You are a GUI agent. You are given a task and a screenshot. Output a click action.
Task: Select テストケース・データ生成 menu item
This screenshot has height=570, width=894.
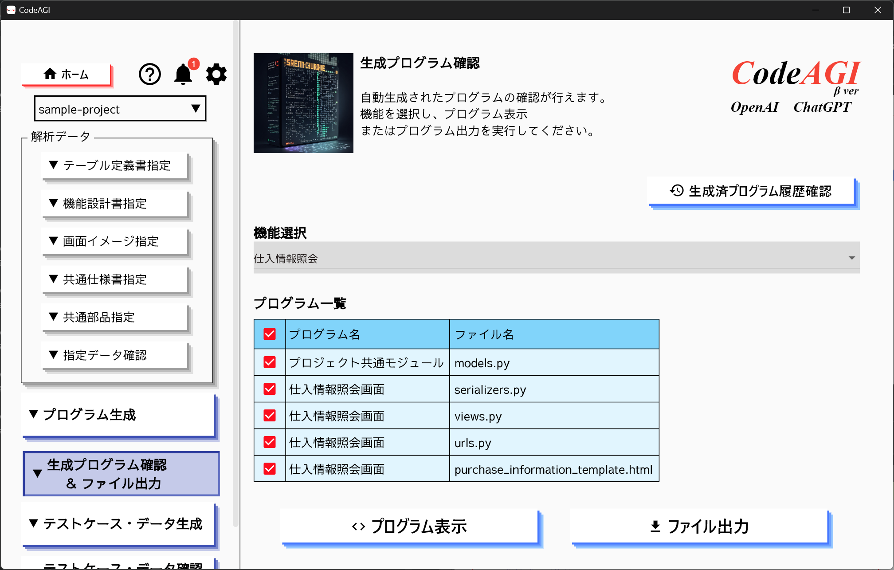[118, 524]
